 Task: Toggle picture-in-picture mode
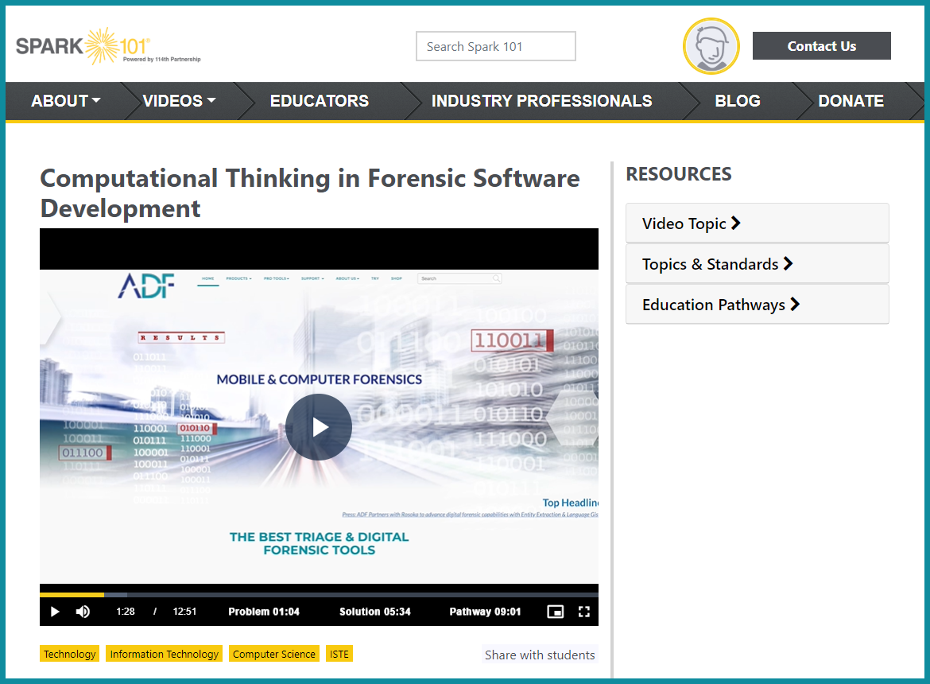click(555, 612)
